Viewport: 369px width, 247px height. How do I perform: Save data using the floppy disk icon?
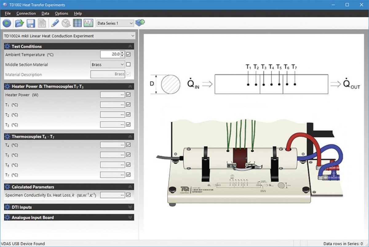[30, 23]
